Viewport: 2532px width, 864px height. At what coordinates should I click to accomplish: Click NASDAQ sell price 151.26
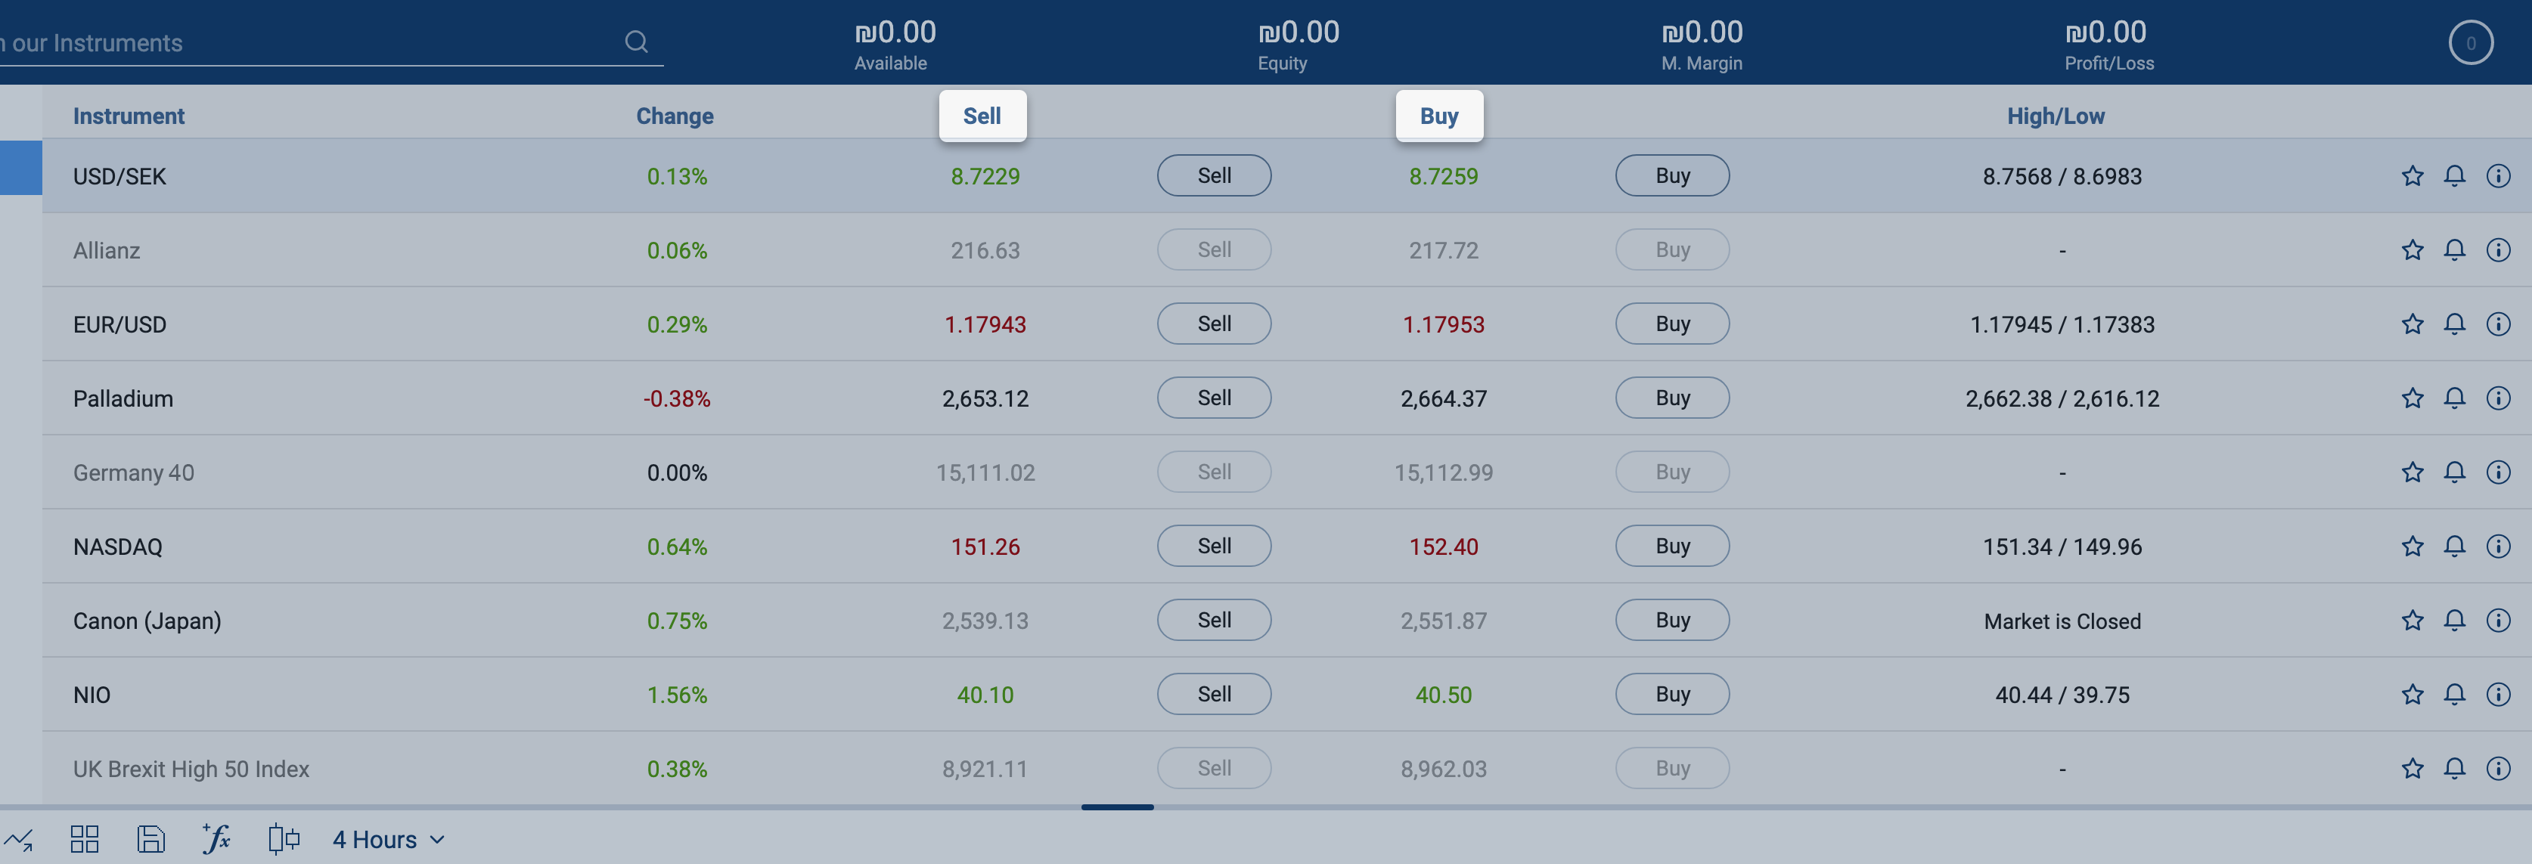pyautogui.click(x=985, y=547)
